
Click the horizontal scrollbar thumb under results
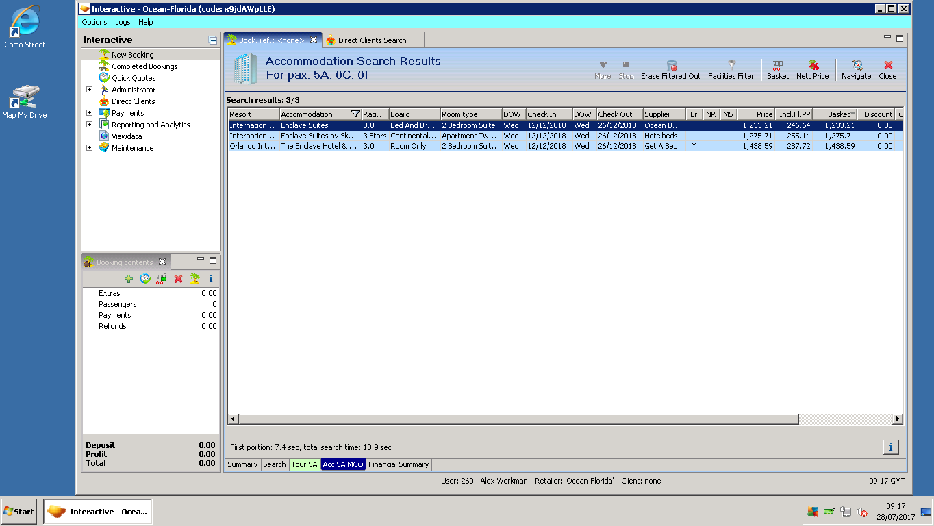pos(518,418)
